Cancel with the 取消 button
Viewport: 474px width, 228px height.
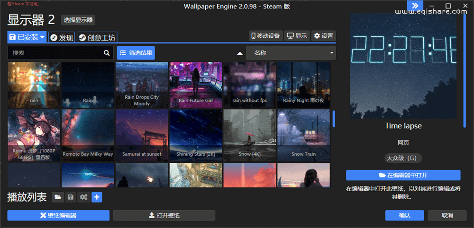pos(447,215)
